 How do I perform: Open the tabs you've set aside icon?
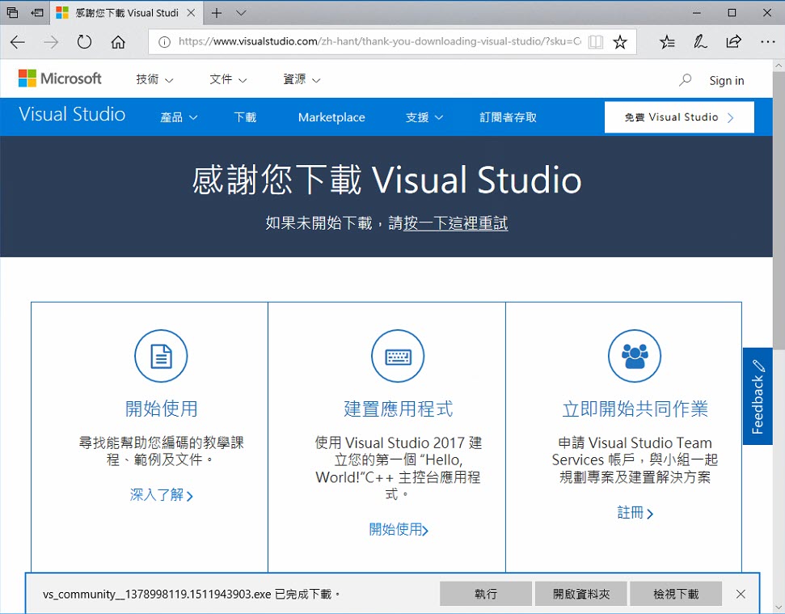(x=12, y=12)
